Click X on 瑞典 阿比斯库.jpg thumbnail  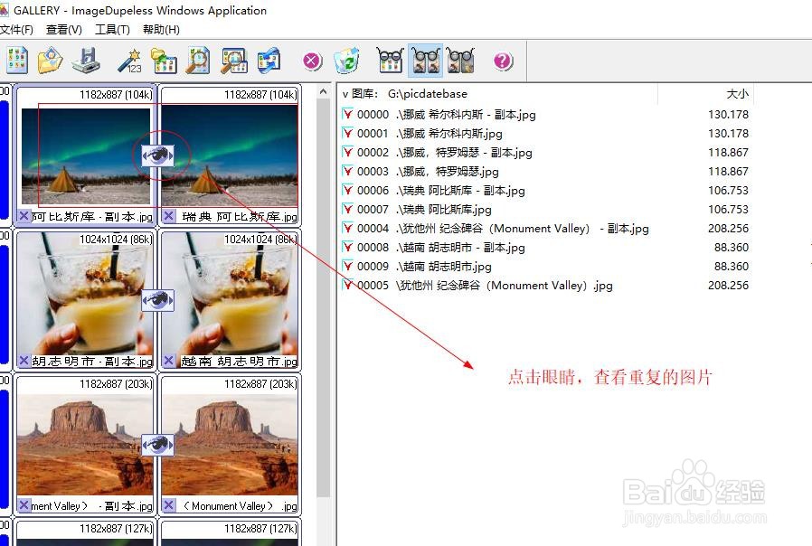168,216
